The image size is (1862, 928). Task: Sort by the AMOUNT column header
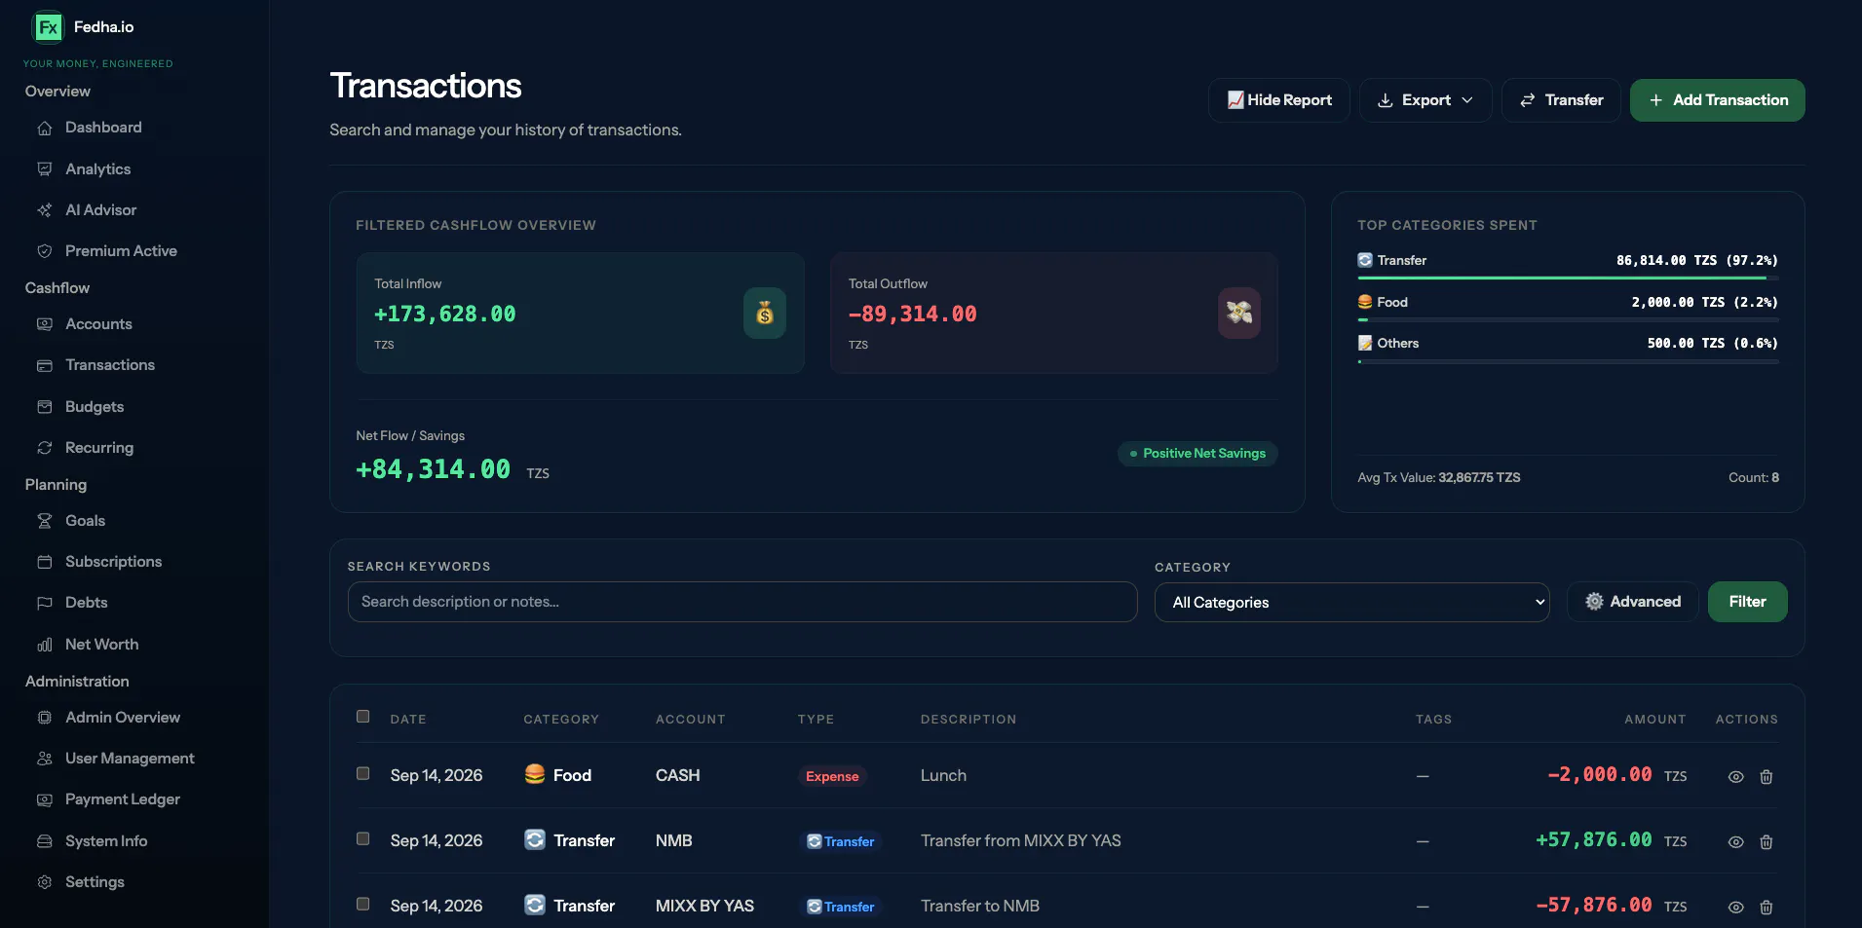pos(1654,720)
